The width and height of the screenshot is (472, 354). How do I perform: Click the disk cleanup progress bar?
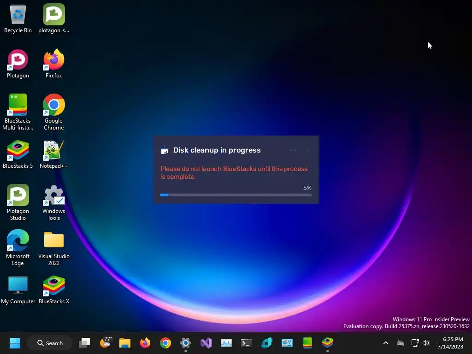click(x=236, y=195)
